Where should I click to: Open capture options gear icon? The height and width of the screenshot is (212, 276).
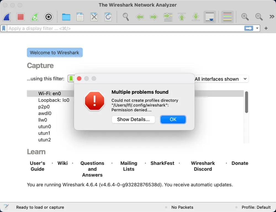coord(48,17)
